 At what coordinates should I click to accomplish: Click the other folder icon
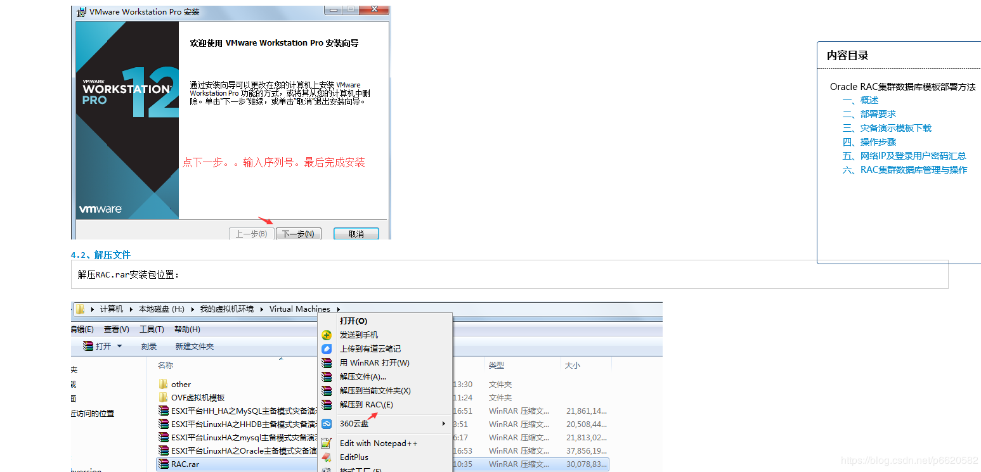163,384
